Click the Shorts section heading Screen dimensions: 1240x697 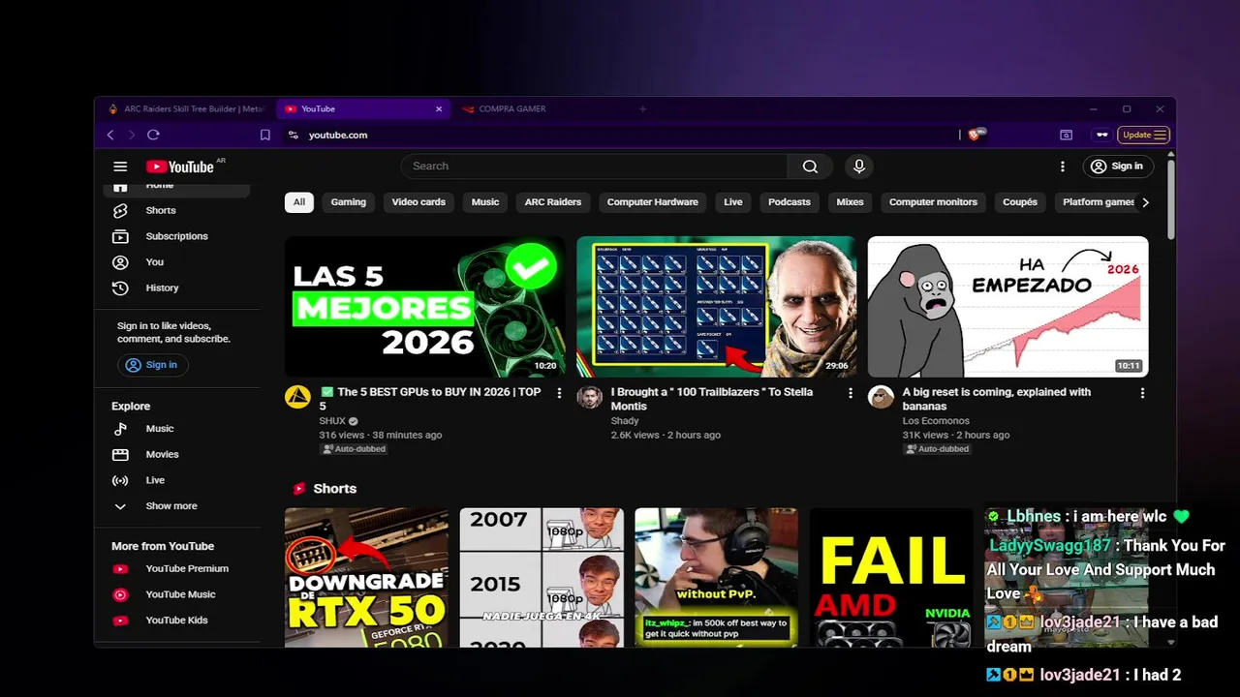pyautogui.click(x=335, y=489)
